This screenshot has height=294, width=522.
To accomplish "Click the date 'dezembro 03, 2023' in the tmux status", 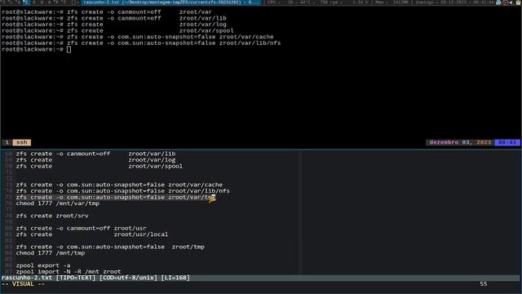I will pos(460,142).
